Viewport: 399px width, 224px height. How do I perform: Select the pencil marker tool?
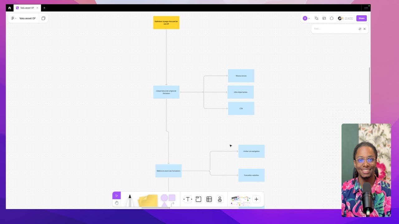(130, 200)
